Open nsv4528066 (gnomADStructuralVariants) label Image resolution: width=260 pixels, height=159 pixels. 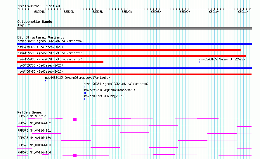(50, 41)
